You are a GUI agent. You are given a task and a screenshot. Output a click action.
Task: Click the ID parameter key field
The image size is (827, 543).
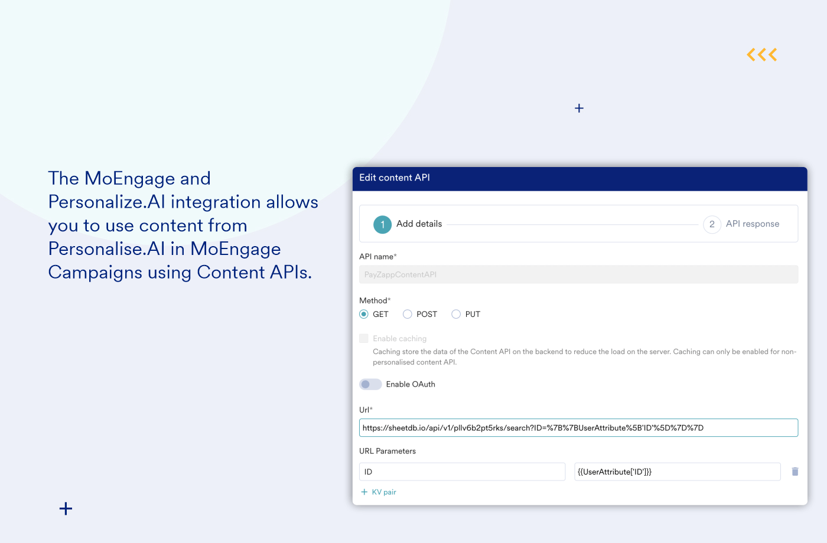462,472
